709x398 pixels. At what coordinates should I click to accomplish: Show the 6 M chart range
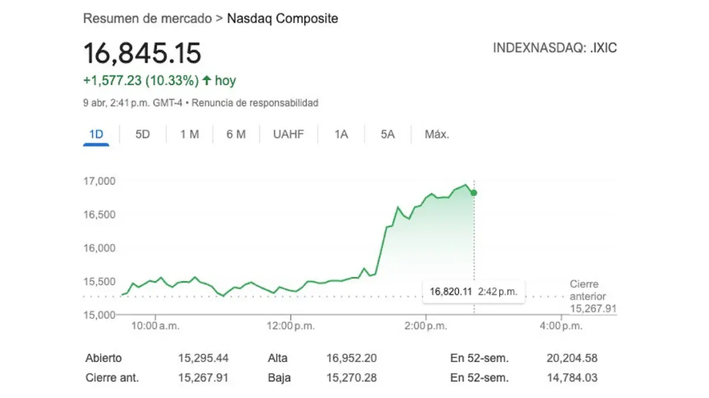236,134
